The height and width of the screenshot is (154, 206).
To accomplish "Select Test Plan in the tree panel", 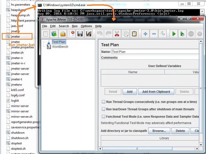I will tap(59, 42).
